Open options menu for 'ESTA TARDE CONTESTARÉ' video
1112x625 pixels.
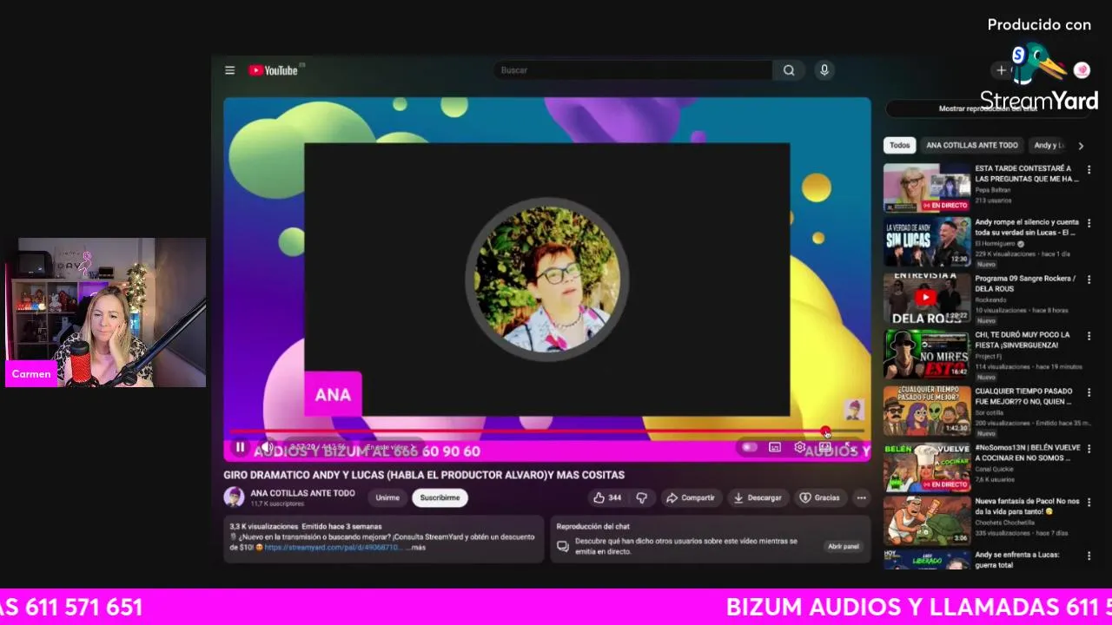click(x=1089, y=168)
